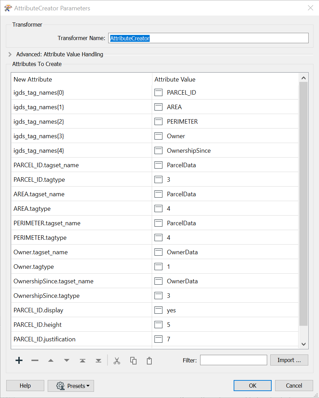Paste a copied attribute row
This screenshot has height=398, width=319.
click(x=149, y=360)
